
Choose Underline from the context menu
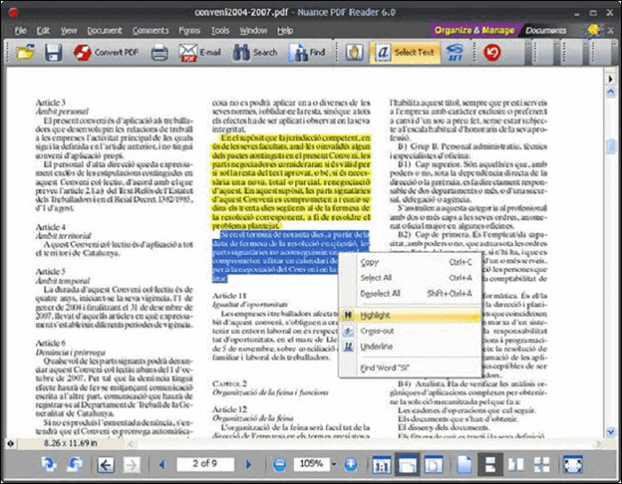pos(377,345)
